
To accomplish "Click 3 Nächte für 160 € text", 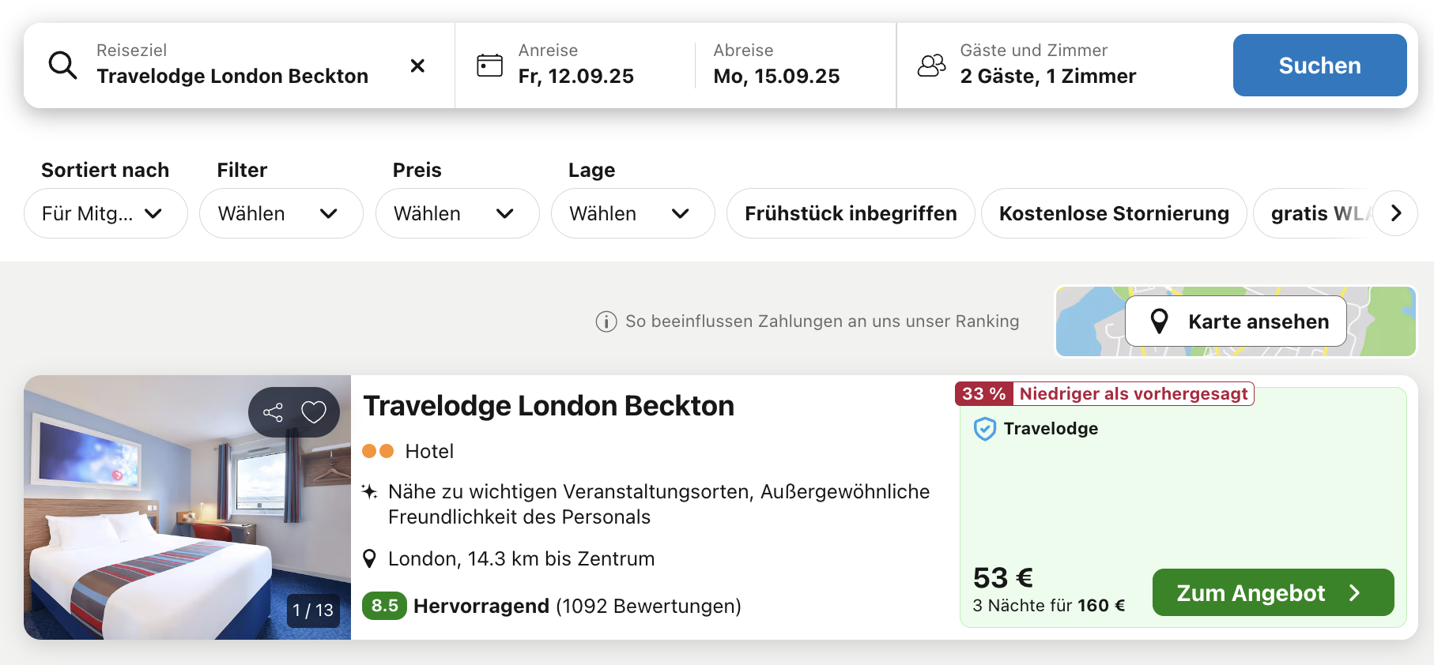I will pyautogui.click(x=1048, y=606).
